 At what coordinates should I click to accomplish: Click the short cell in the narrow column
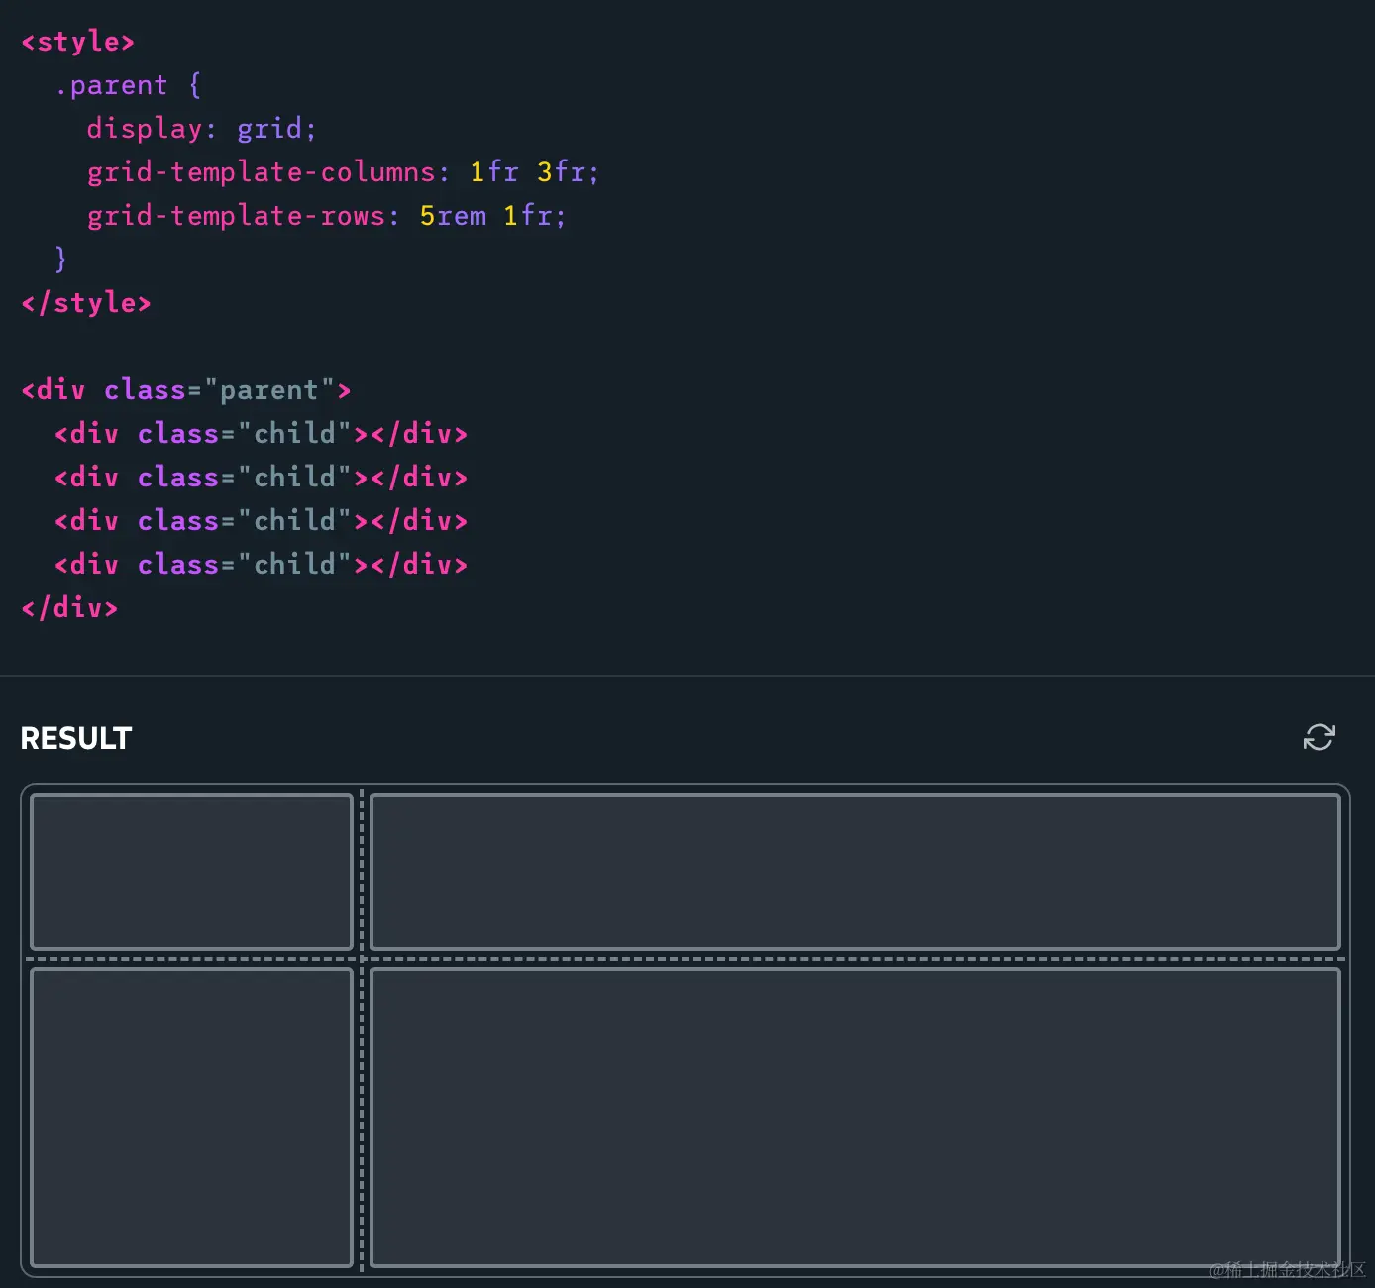pos(192,872)
